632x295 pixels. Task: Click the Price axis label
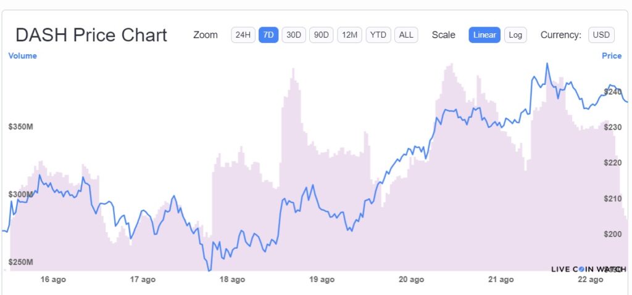coord(612,56)
